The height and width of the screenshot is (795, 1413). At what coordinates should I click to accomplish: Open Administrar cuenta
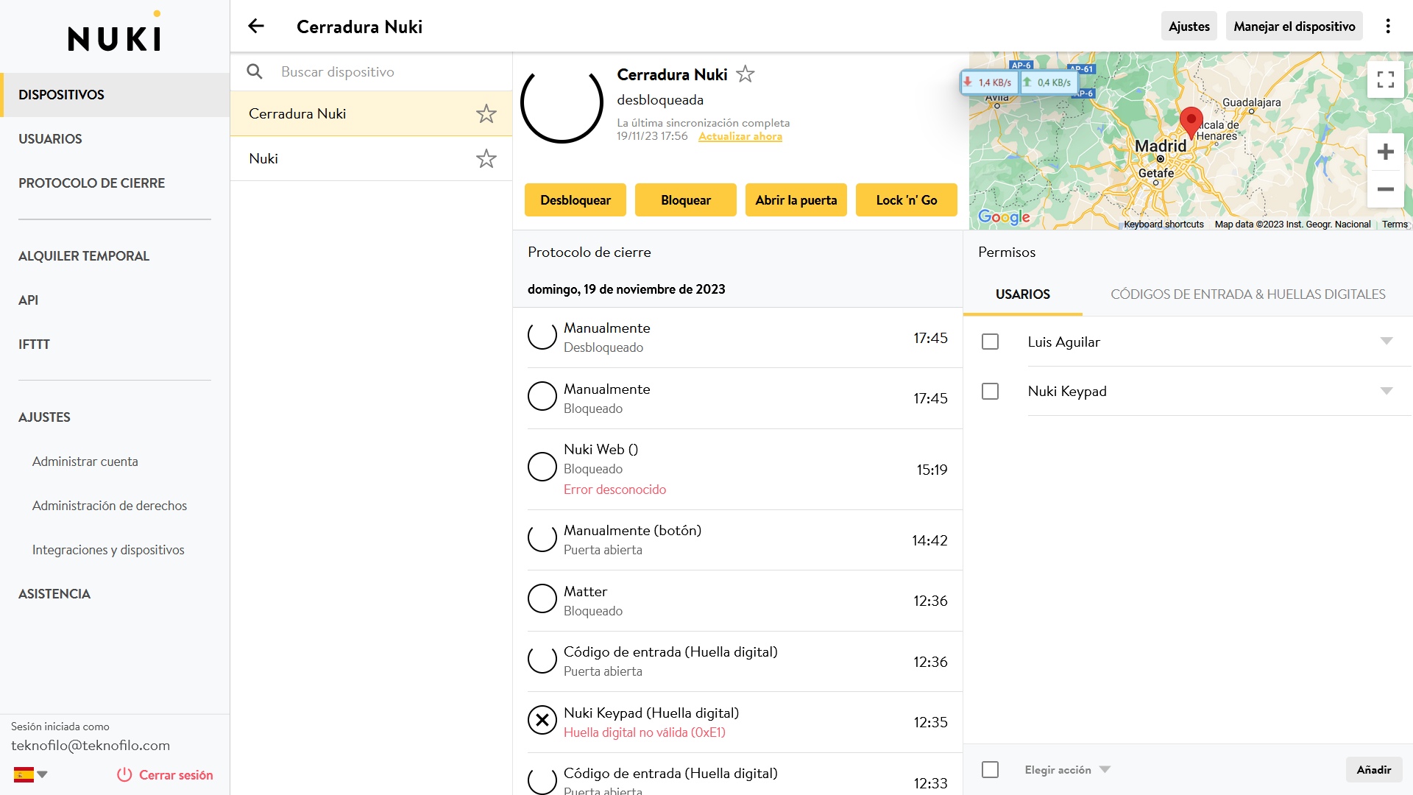[115, 462]
